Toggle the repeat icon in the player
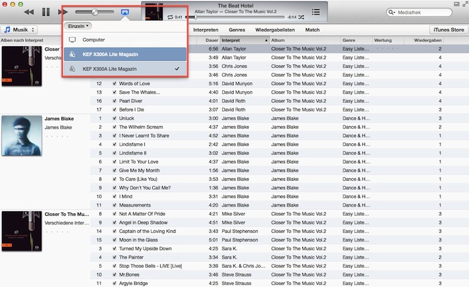469x287 pixels. (x=170, y=17)
